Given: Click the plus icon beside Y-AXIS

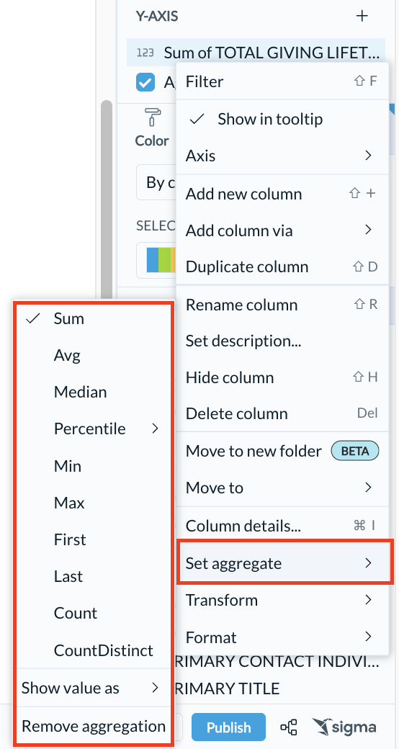Looking at the screenshot, I should (362, 17).
